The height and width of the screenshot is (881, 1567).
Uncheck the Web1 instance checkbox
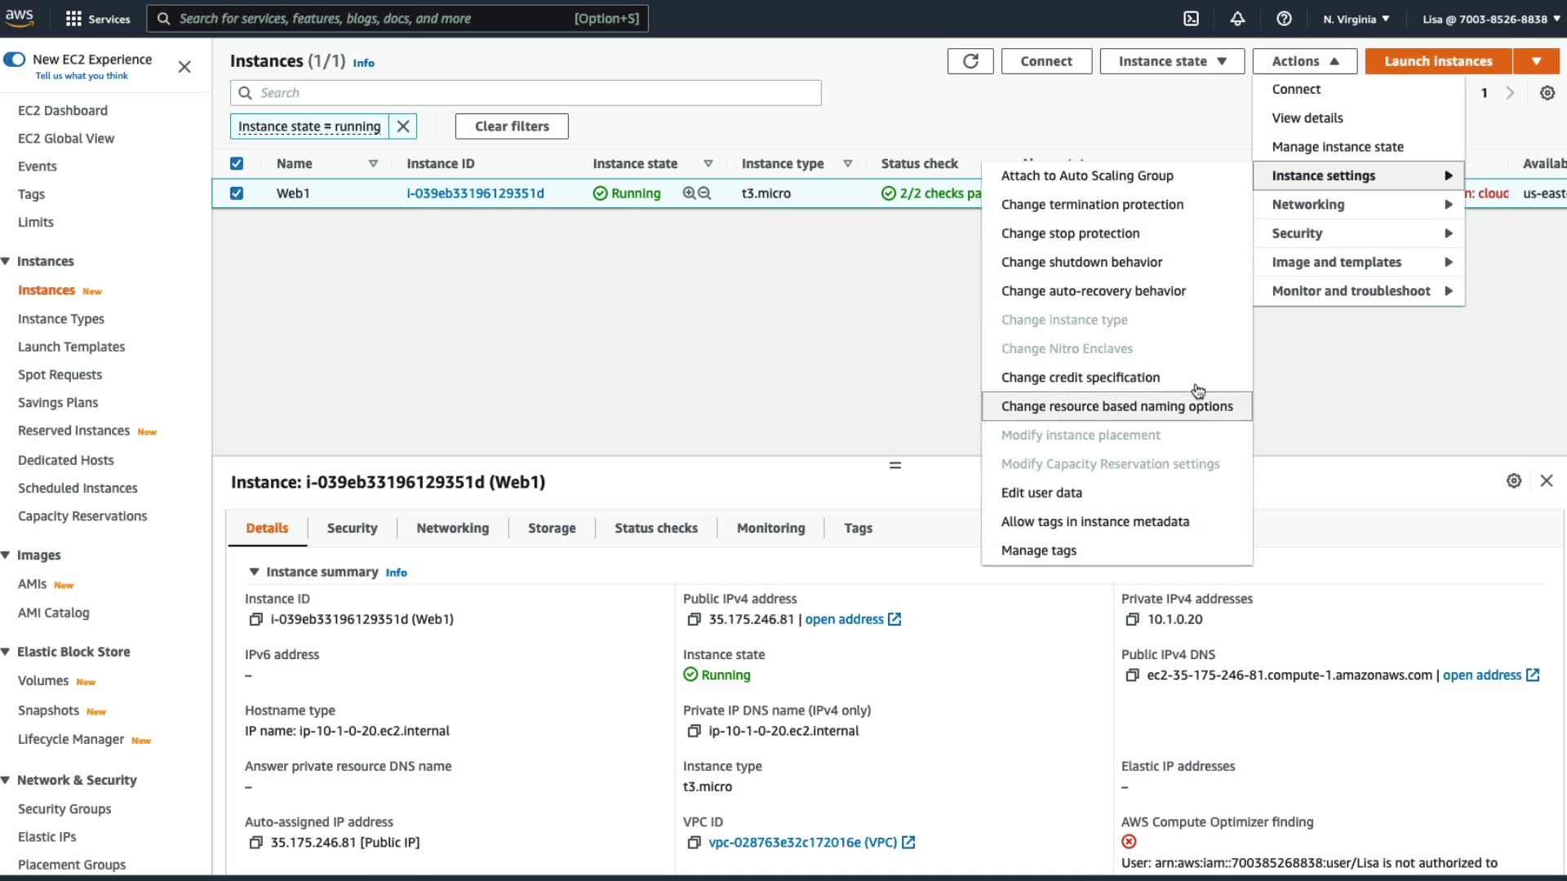237,193
